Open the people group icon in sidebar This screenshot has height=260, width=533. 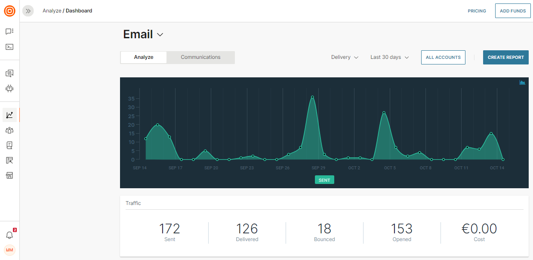pyautogui.click(x=9, y=130)
